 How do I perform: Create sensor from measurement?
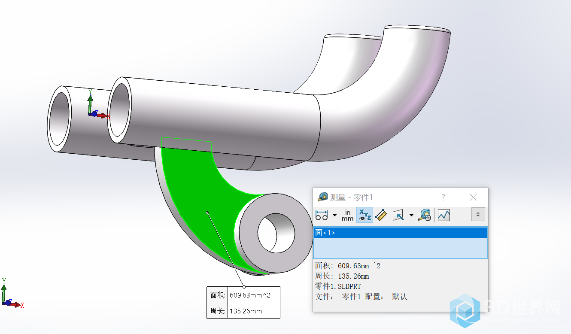[444, 215]
